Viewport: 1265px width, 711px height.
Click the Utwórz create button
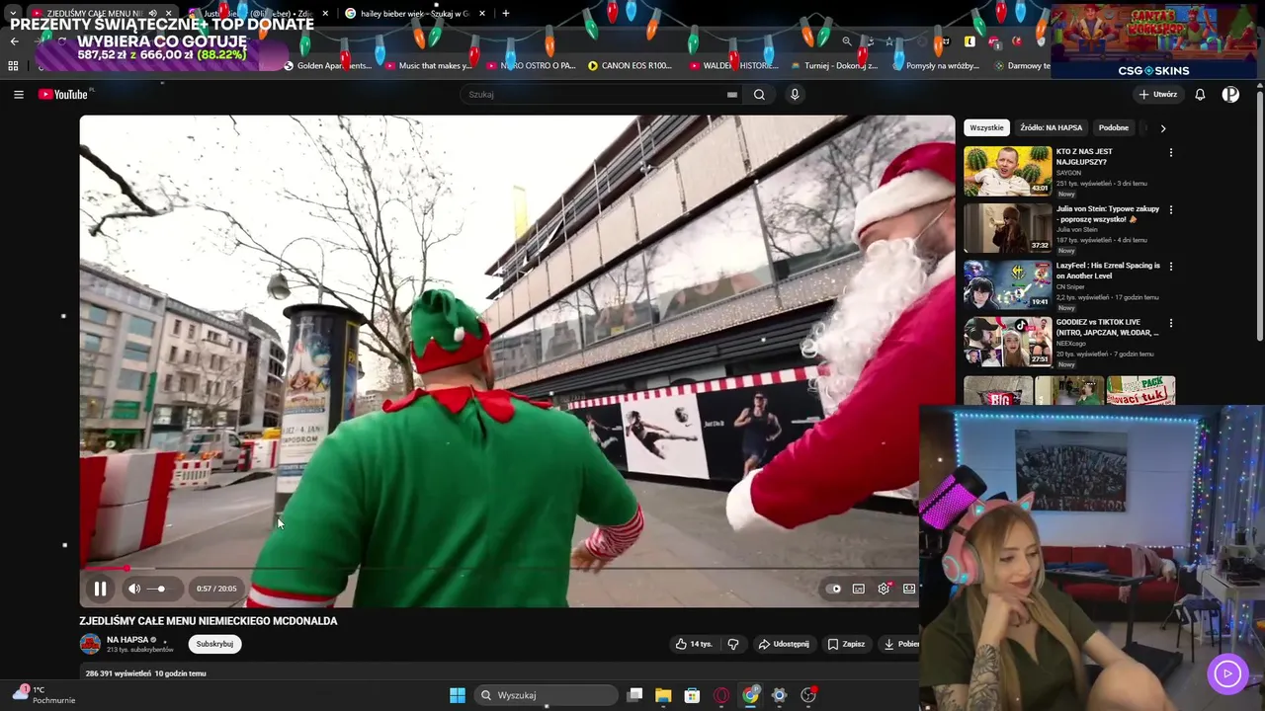click(x=1158, y=95)
